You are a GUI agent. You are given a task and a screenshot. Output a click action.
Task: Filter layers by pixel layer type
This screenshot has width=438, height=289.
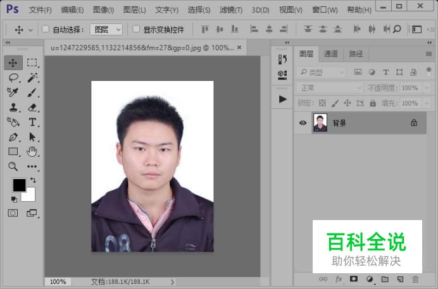[x=358, y=72]
